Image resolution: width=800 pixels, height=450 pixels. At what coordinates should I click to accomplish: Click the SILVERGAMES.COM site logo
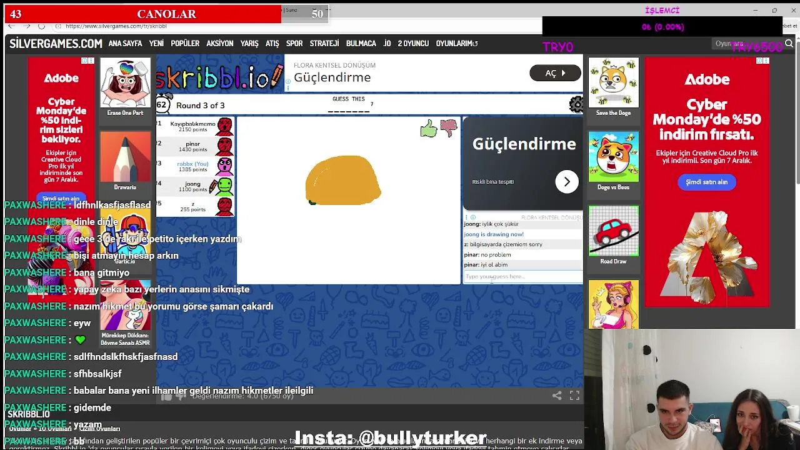click(x=56, y=44)
